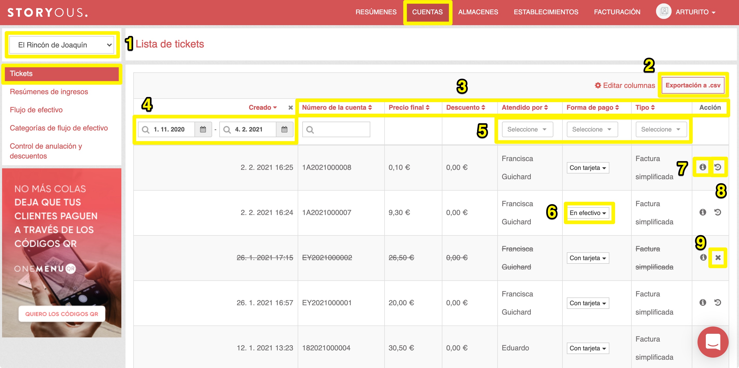This screenshot has height=368, width=739.
Task: Click Exportación a .csv button
Action: (693, 86)
